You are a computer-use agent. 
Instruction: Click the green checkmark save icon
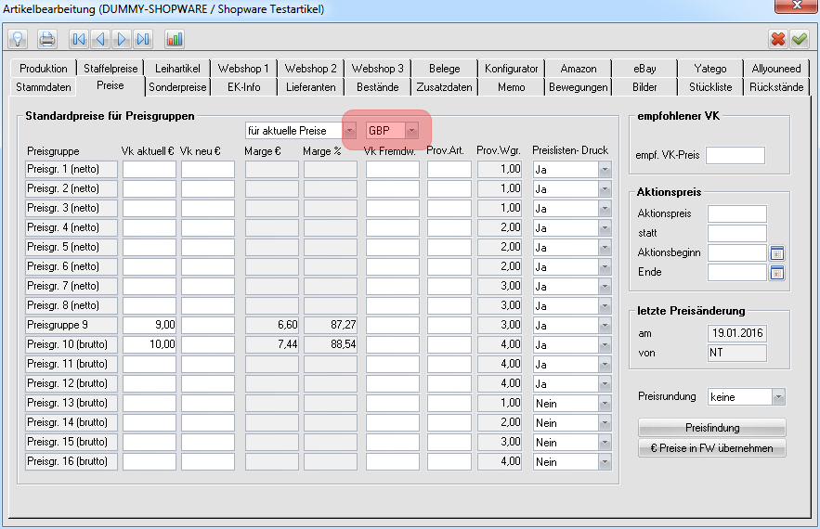800,39
